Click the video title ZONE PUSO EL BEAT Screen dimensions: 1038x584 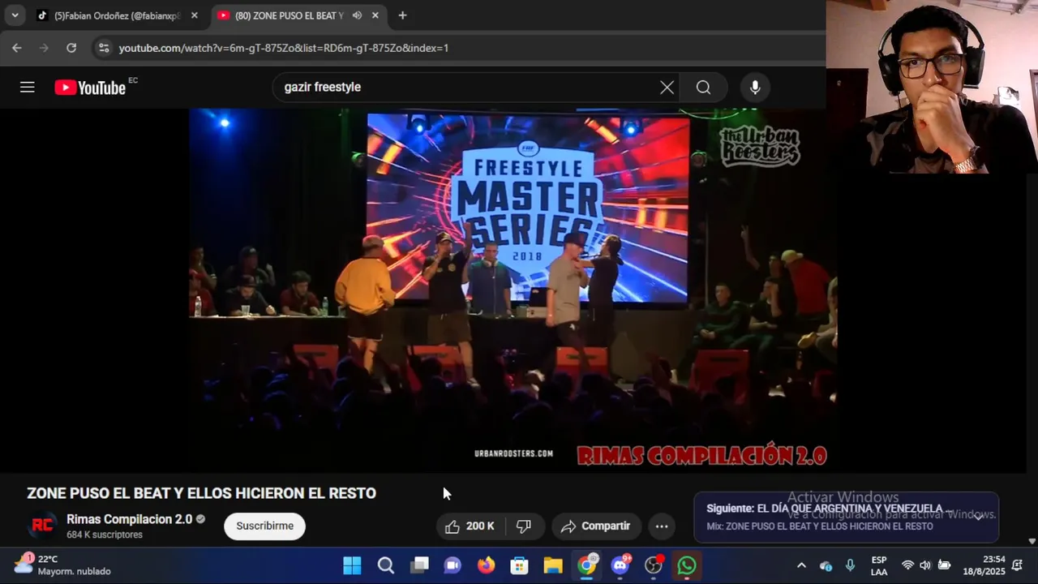(201, 493)
